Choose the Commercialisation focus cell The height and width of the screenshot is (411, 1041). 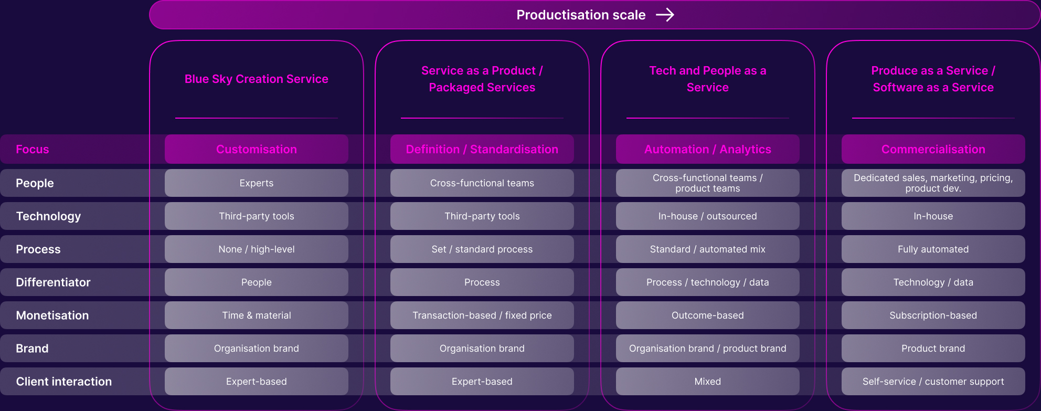(933, 149)
